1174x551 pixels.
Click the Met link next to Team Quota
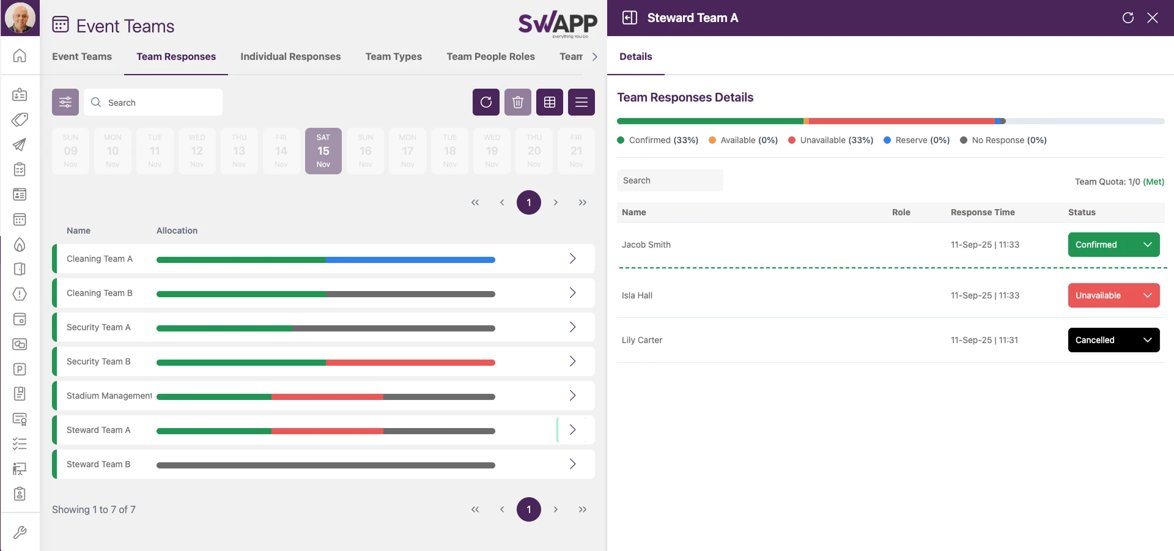click(x=1153, y=182)
